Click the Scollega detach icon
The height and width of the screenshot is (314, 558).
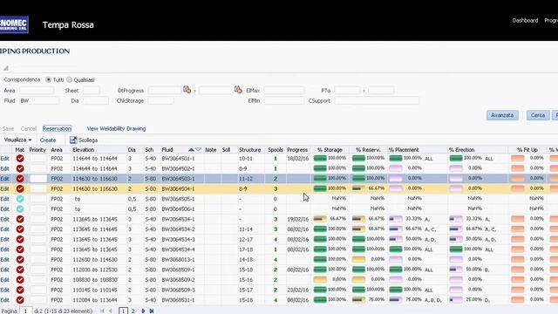coord(73,140)
